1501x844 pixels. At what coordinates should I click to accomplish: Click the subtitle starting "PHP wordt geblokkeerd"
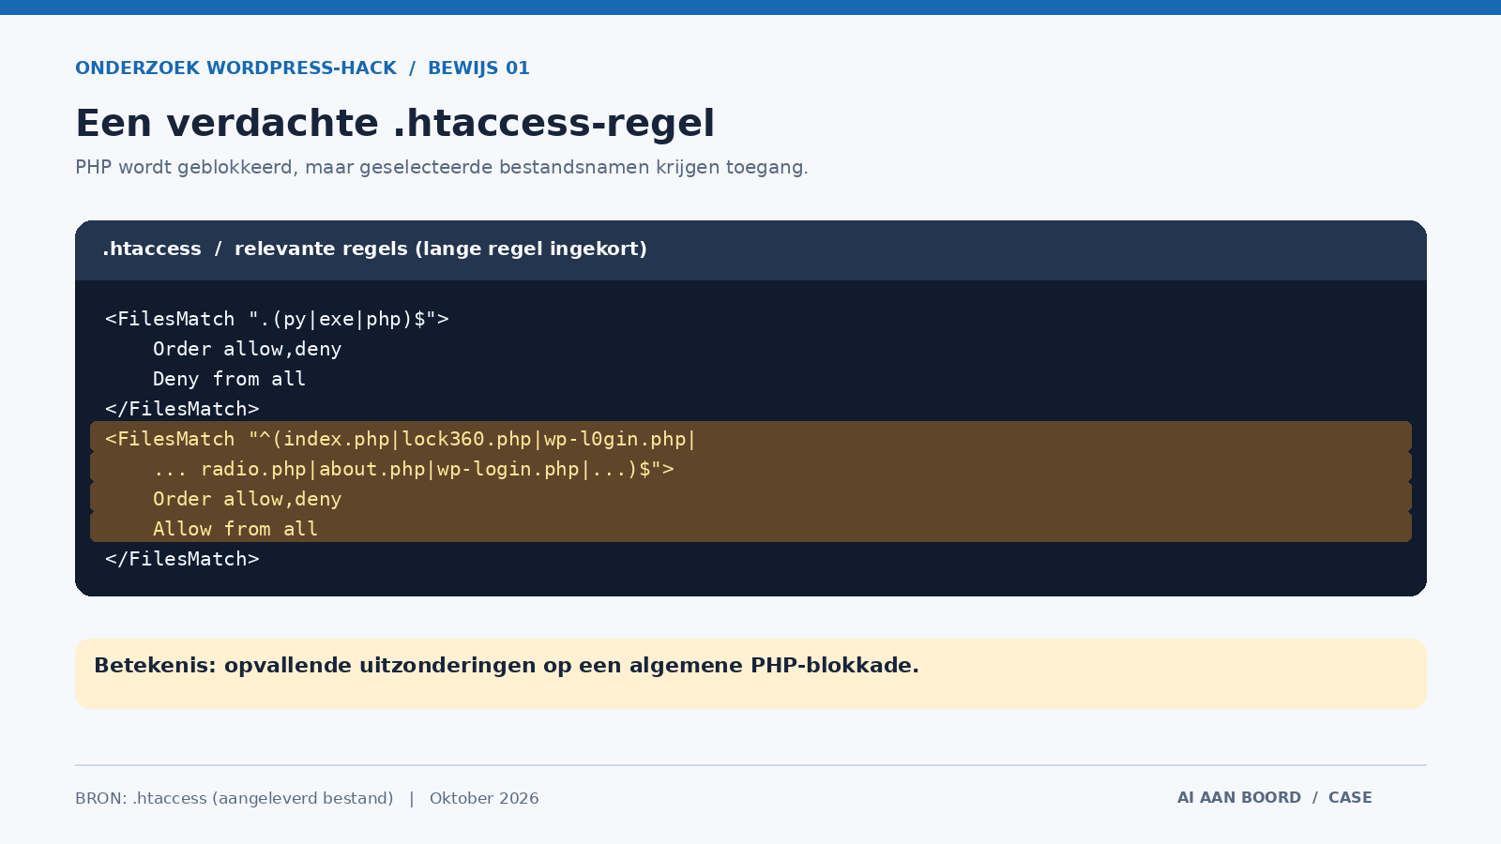pos(441,168)
